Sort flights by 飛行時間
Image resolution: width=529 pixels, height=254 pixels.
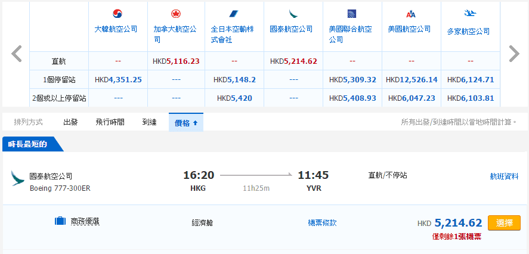pyautogui.click(x=110, y=122)
